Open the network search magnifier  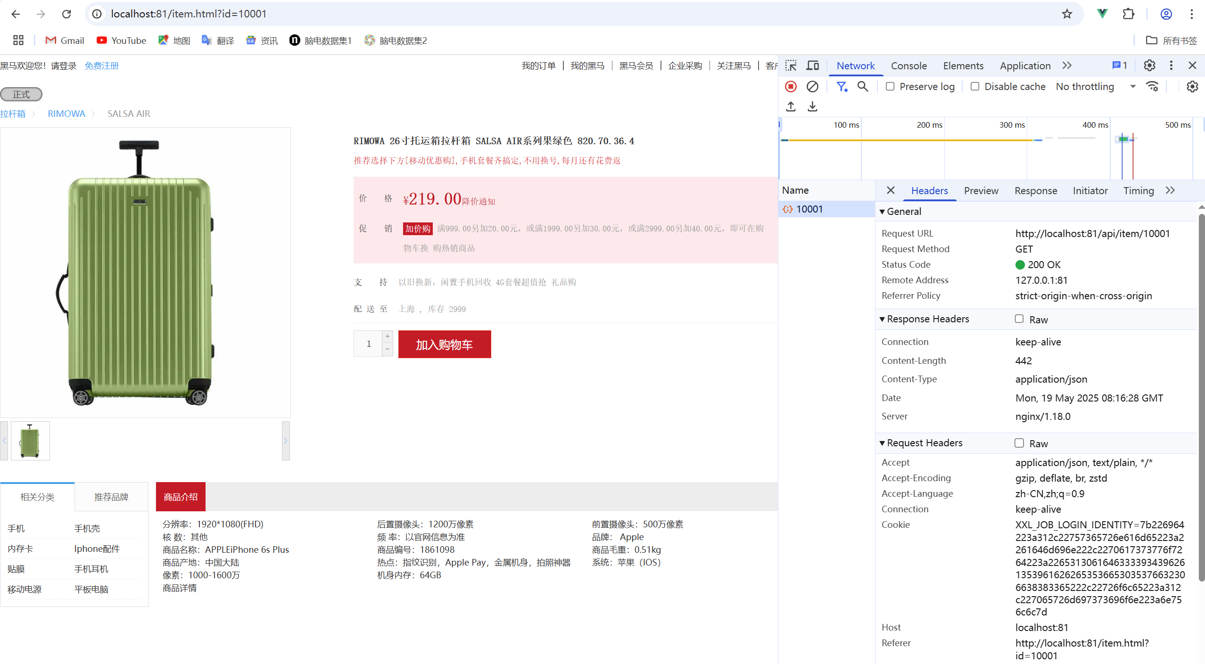(x=863, y=87)
